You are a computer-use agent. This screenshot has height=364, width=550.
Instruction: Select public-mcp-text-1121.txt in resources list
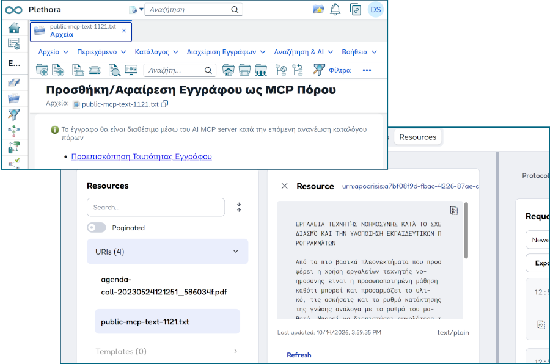click(167, 322)
